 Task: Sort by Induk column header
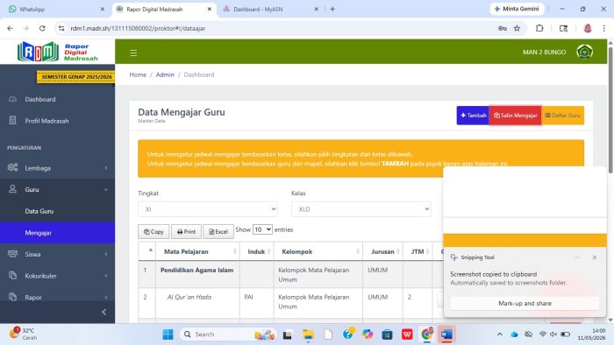tap(256, 251)
